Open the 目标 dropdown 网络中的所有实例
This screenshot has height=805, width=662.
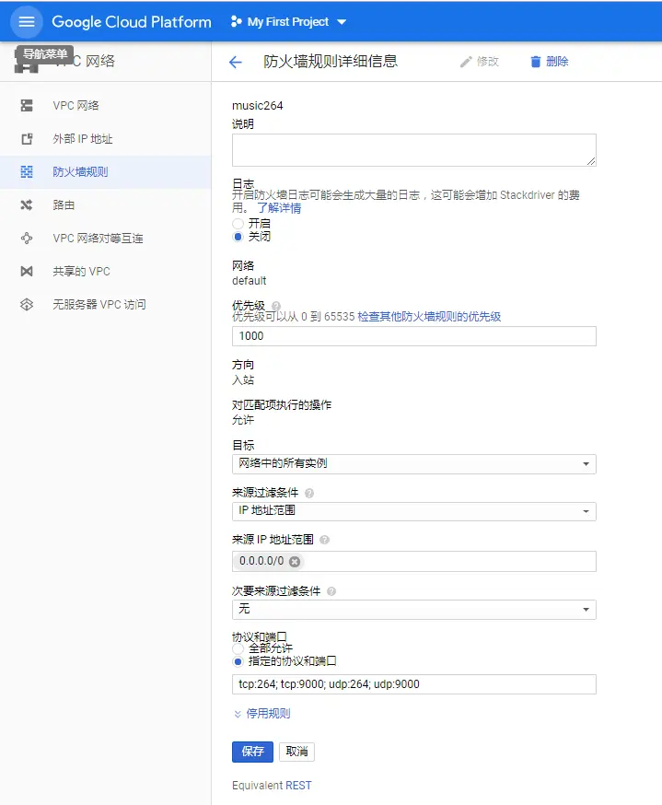414,464
